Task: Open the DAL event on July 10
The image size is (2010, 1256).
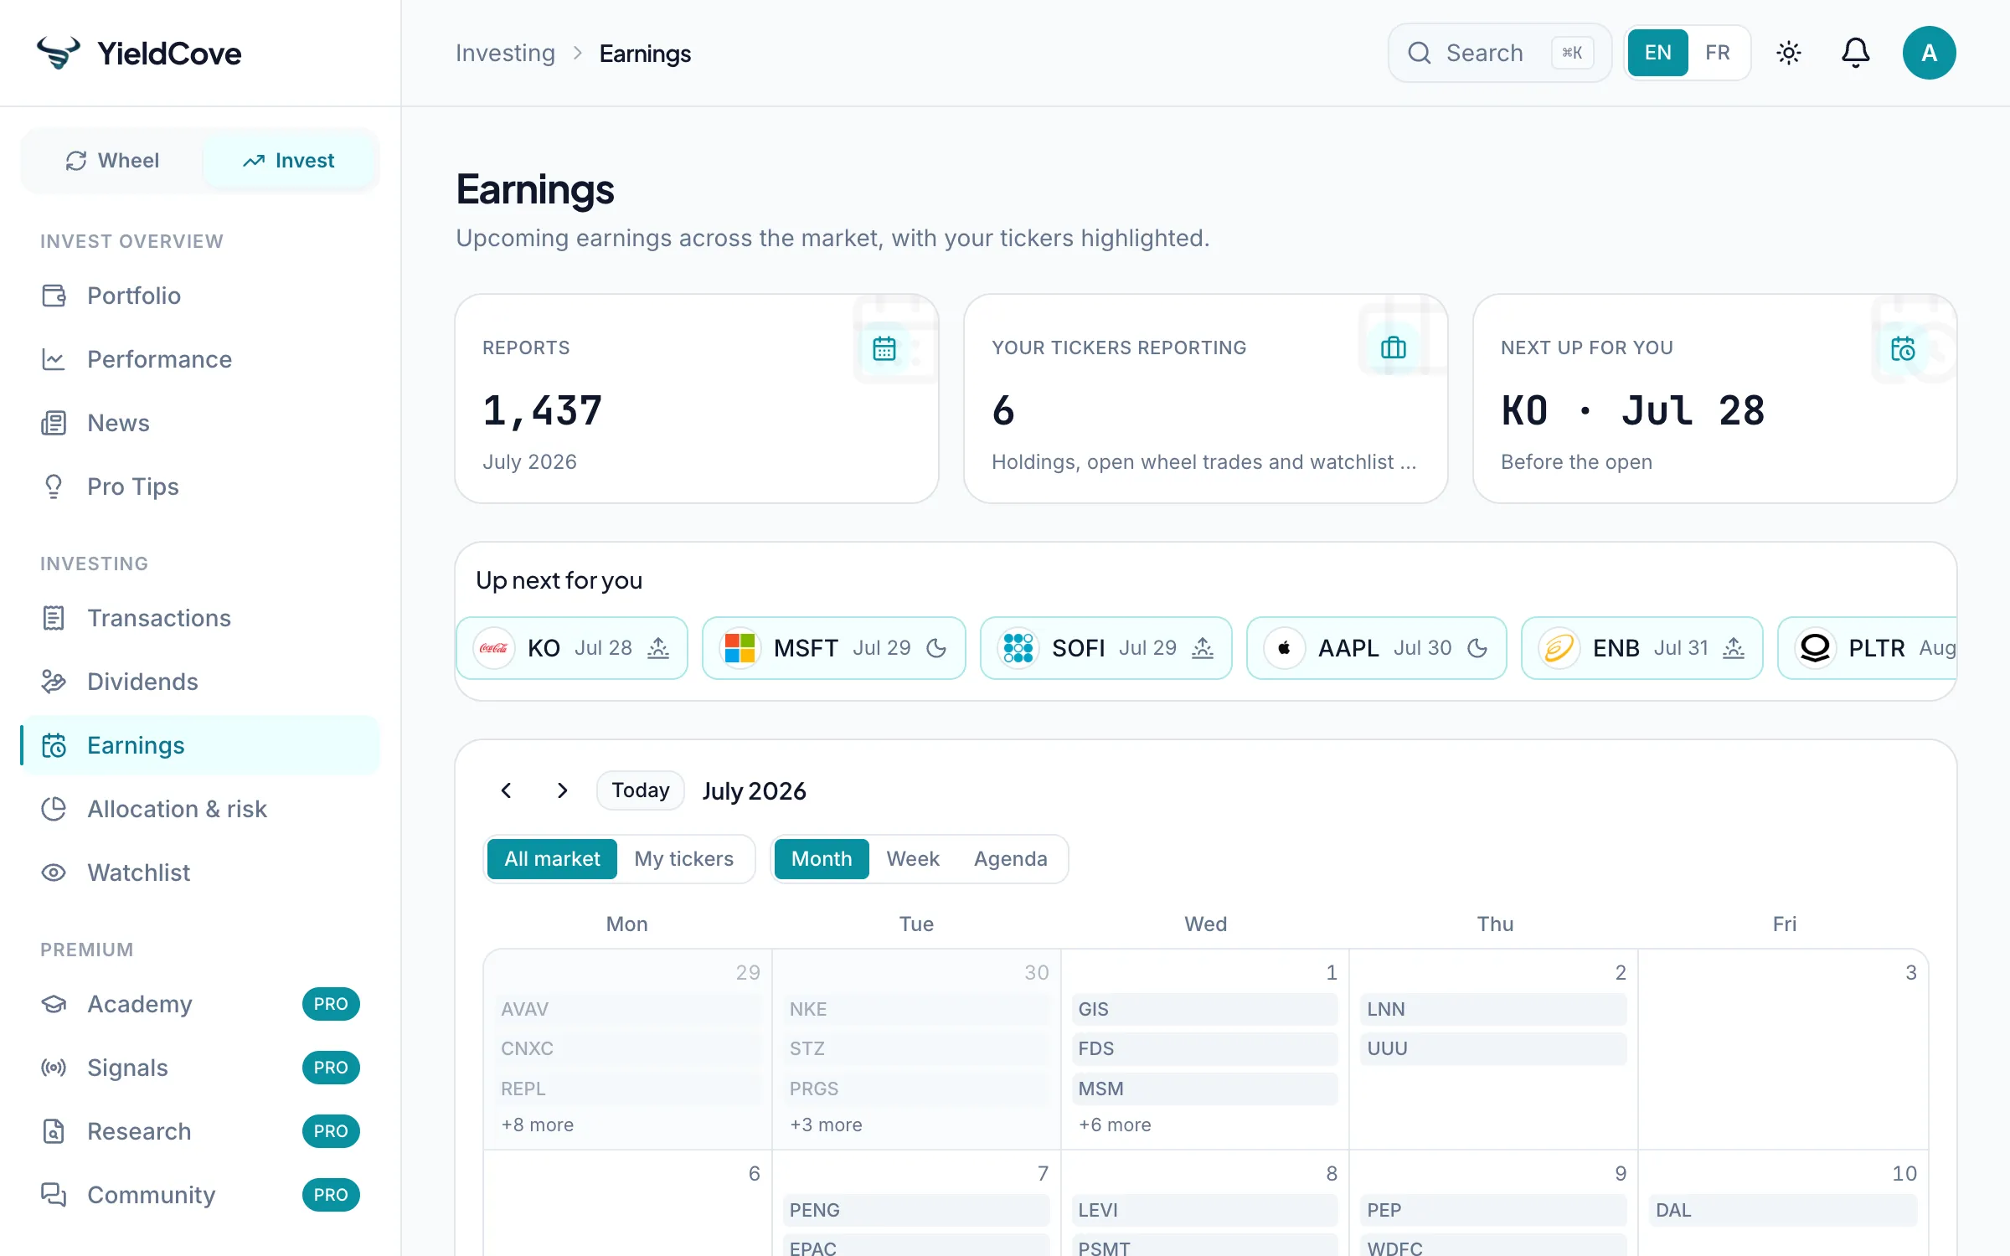Action: 1783,1210
